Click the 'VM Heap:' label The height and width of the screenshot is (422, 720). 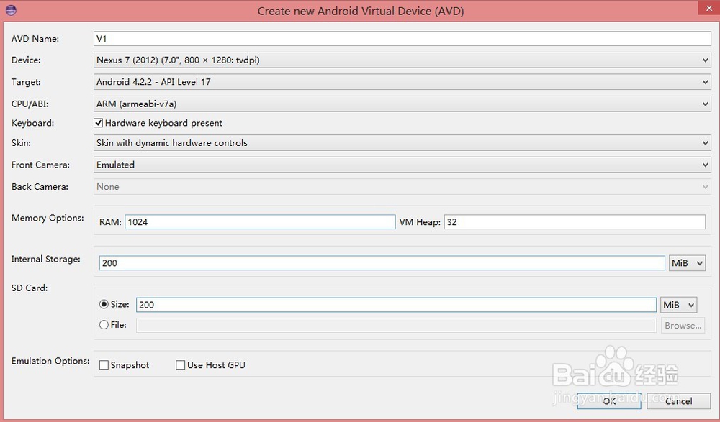point(420,222)
